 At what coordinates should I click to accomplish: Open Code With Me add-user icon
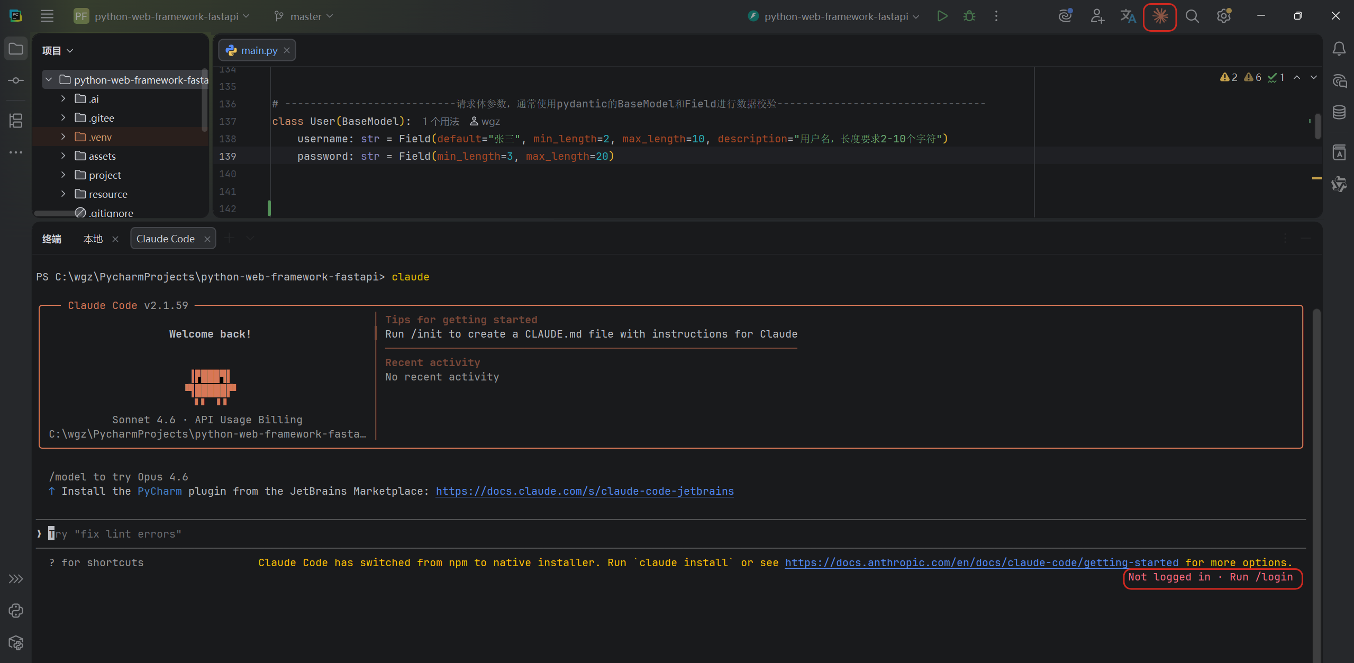click(x=1097, y=16)
